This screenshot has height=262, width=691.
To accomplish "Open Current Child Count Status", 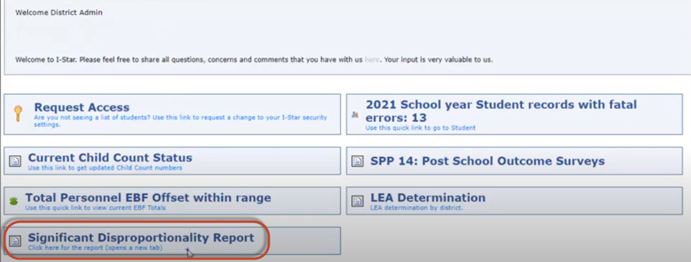I will (x=110, y=158).
